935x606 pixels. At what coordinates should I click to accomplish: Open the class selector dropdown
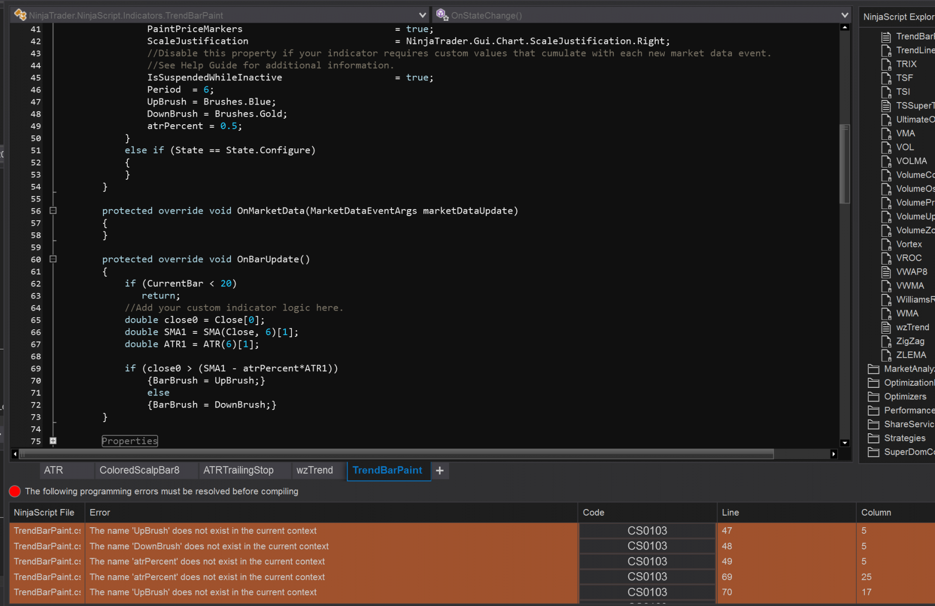[x=422, y=15]
